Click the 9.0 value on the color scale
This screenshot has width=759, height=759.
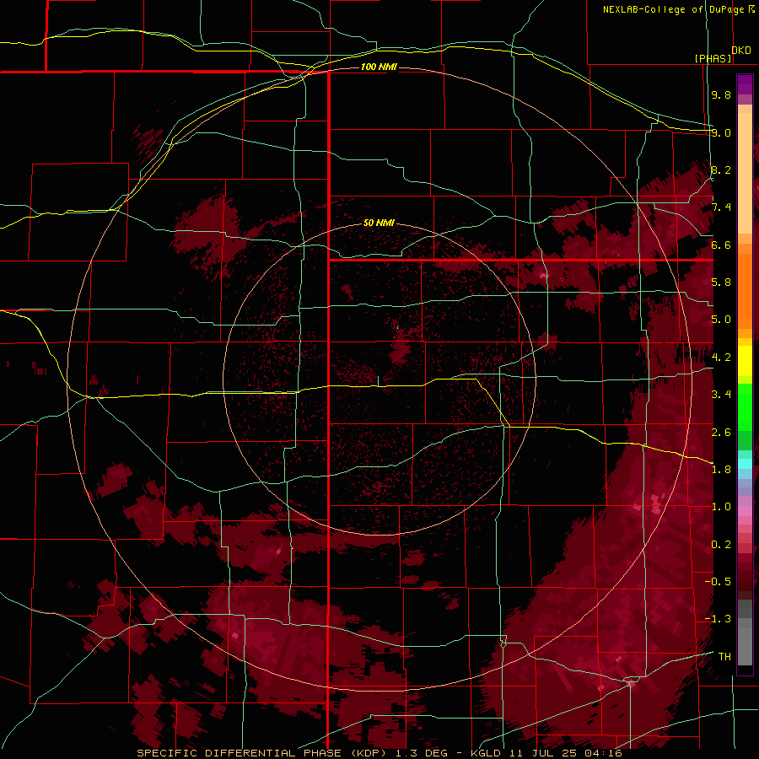click(721, 132)
